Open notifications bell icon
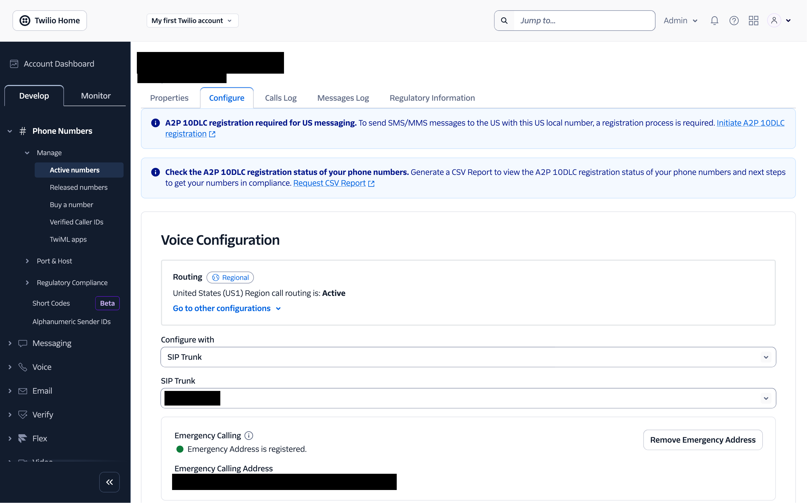This screenshot has width=807, height=503. tap(714, 21)
